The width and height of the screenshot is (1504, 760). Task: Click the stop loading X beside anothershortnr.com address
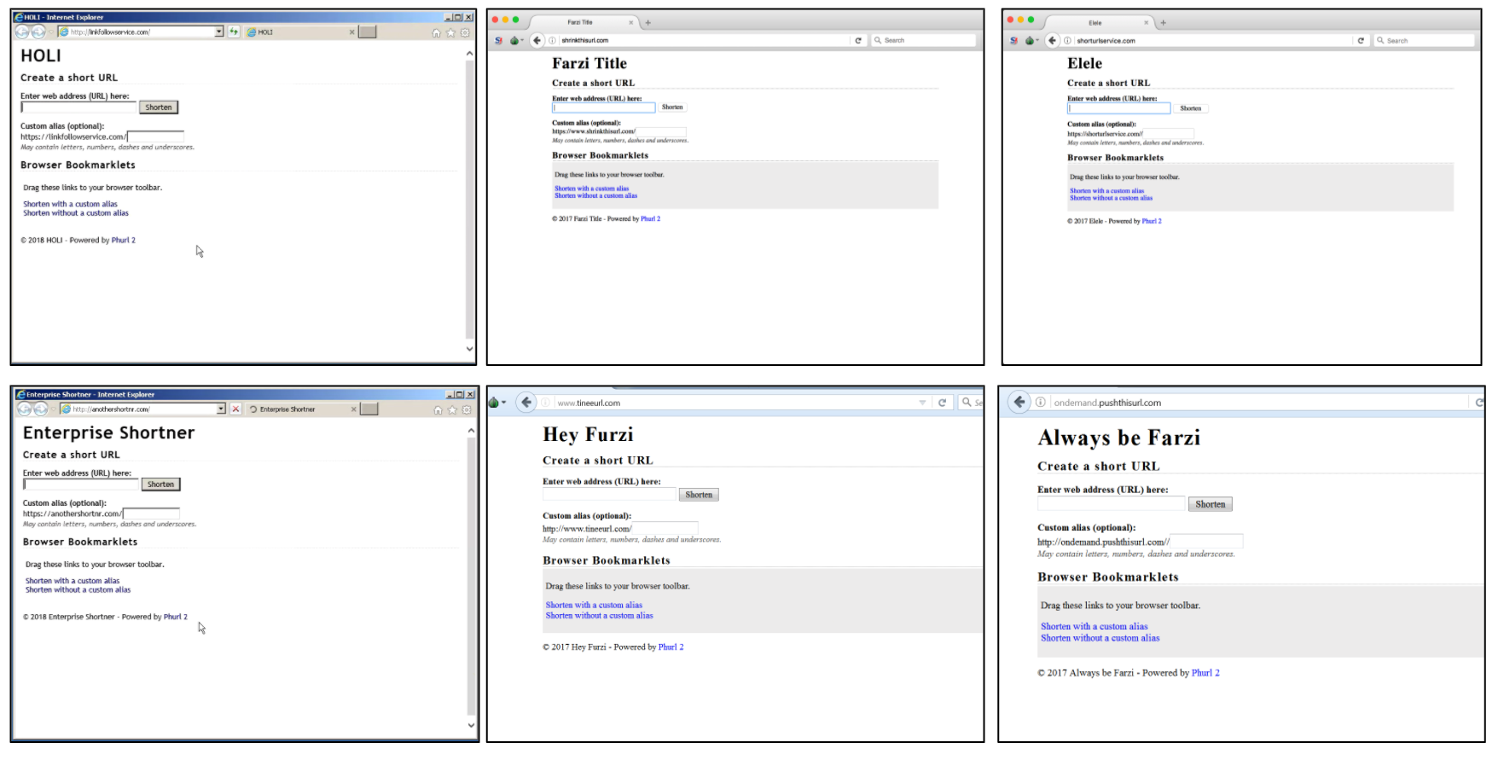click(235, 409)
